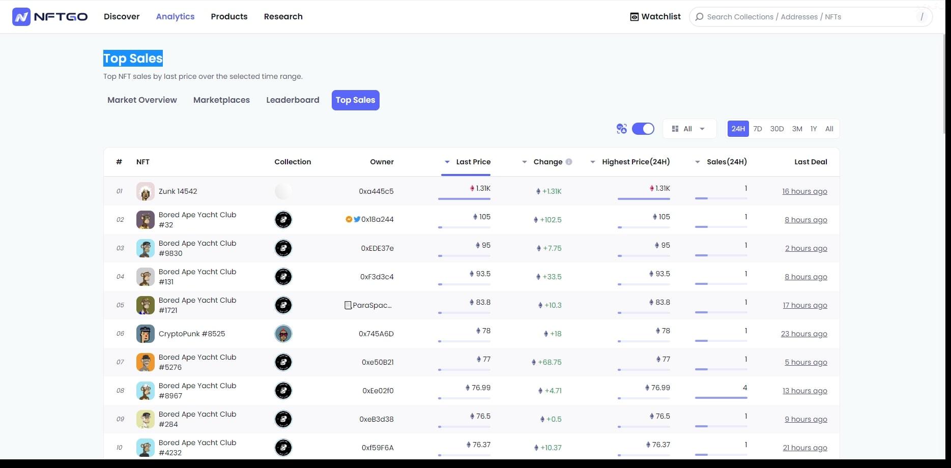Toggle the wash trading filter switch
This screenshot has width=951, height=468.
point(643,129)
